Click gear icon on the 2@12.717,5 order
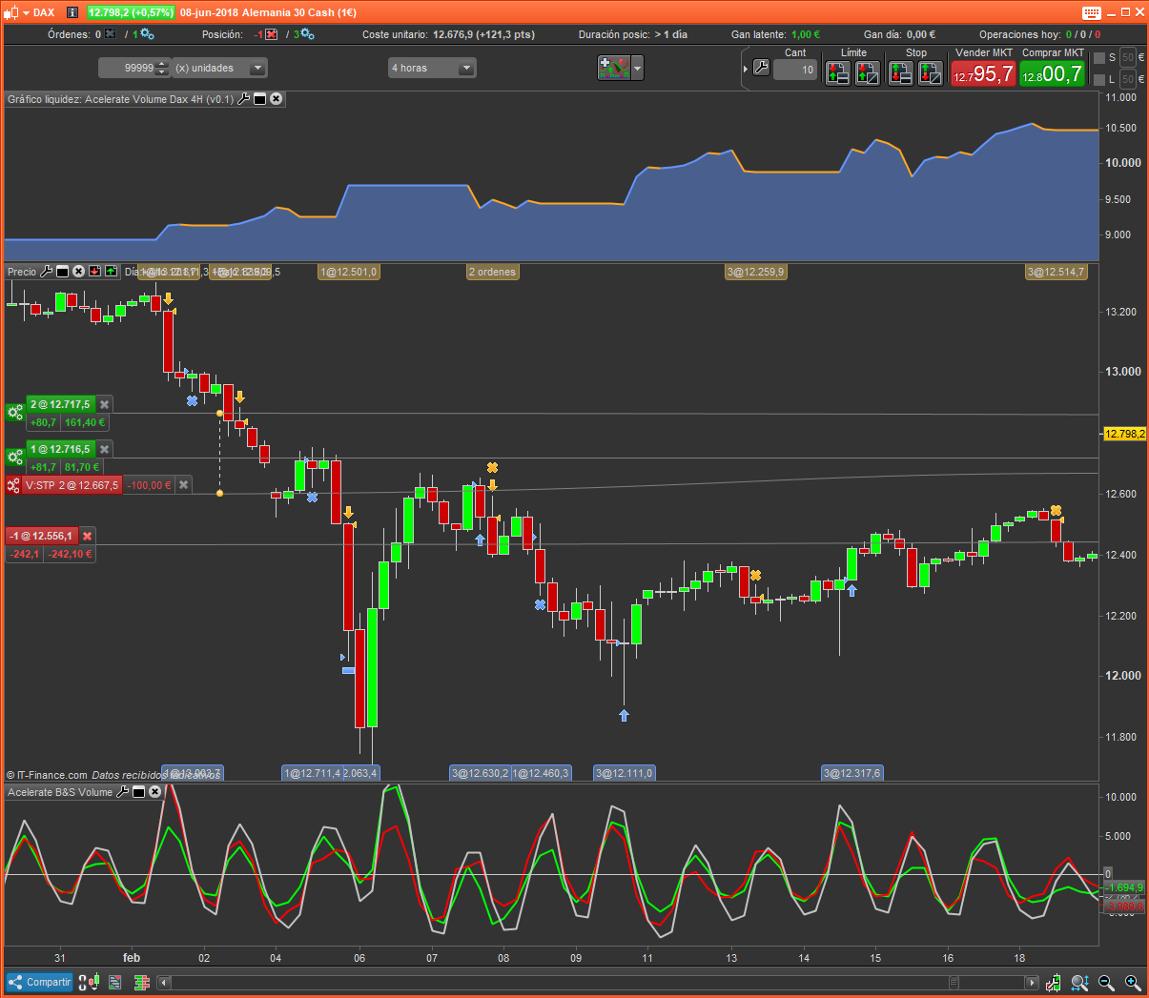The image size is (1149, 998). click(15, 413)
